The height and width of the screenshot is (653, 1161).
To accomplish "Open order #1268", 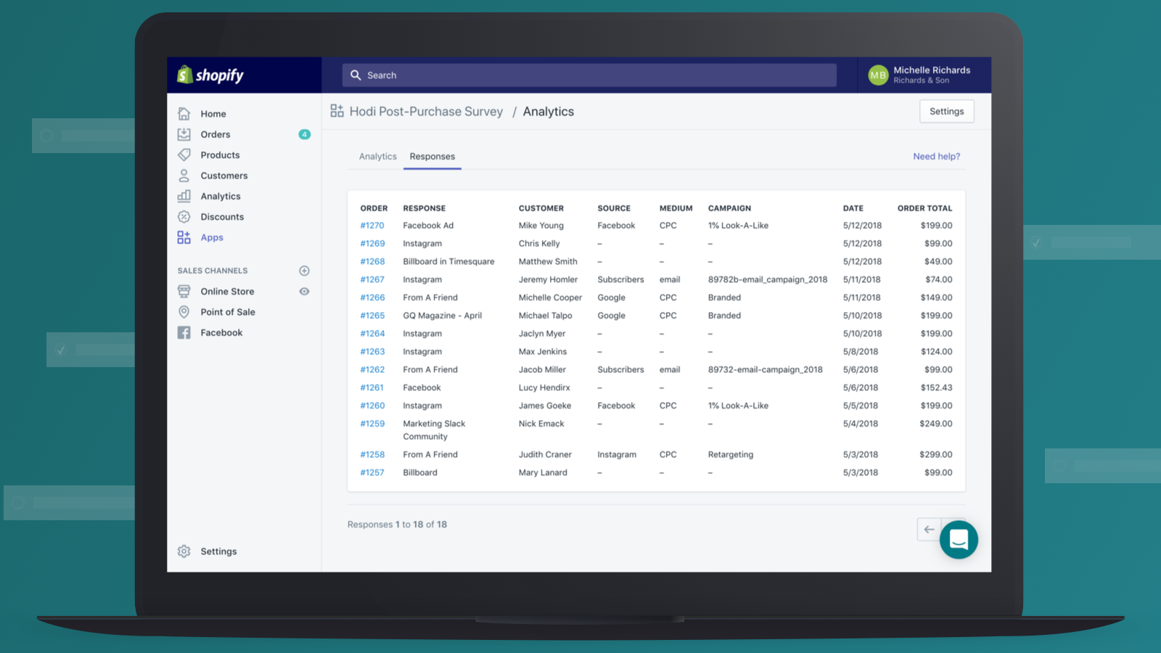I will tap(372, 261).
